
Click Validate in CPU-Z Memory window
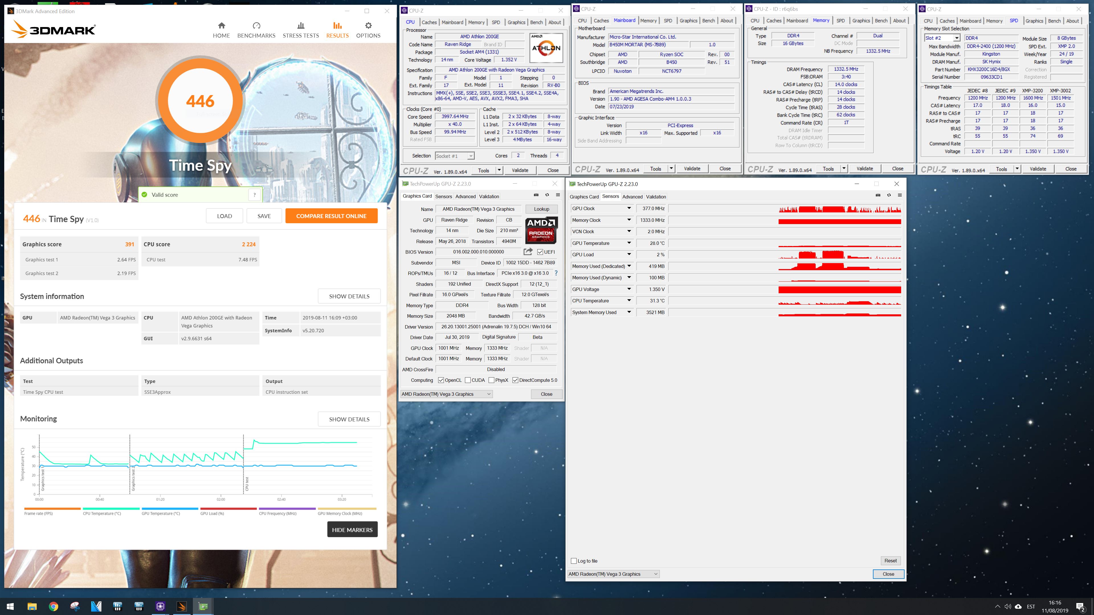coord(865,169)
